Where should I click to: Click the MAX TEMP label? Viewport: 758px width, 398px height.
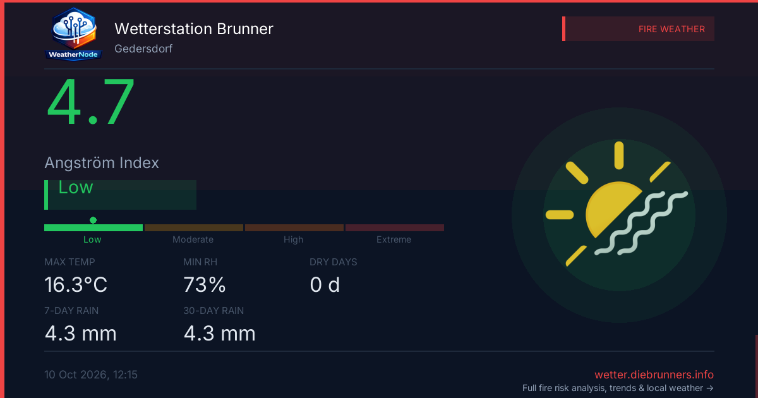point(69,262)
